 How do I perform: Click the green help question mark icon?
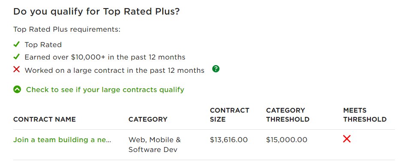pos(216,69)
